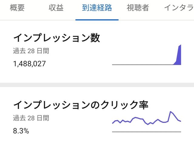Click the 1,488,027 impressions value

click(29, 64)
